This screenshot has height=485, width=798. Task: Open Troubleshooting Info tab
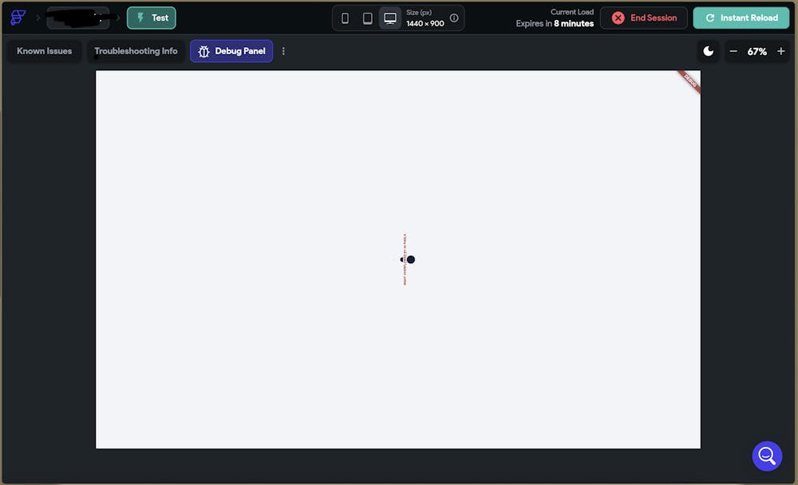[x=136, y=51]
